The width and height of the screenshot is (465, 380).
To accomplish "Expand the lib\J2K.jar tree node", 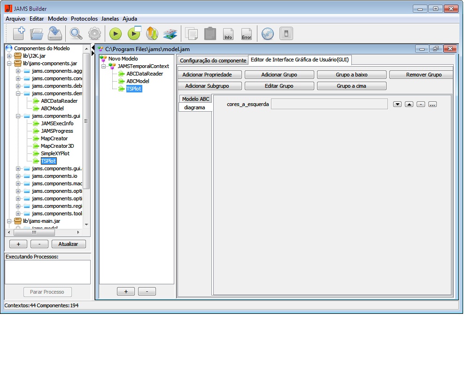I will (9, 56).
